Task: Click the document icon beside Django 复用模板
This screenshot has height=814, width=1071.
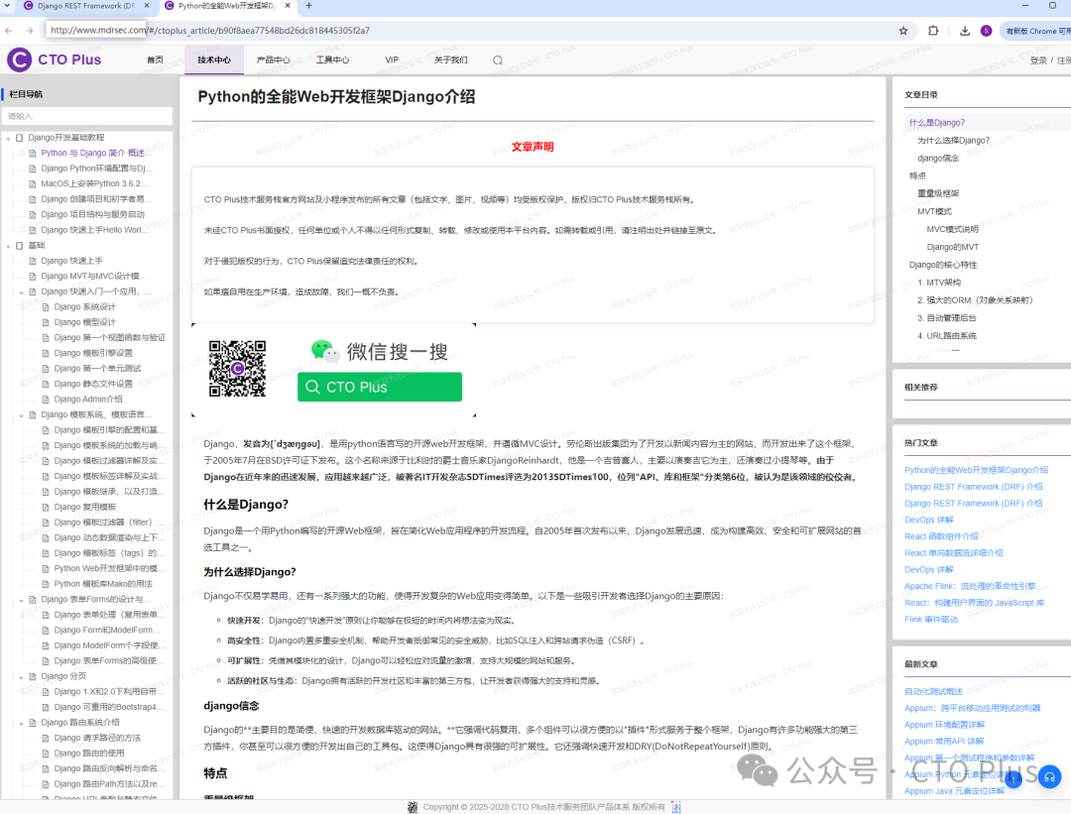Action: [46, 508]
